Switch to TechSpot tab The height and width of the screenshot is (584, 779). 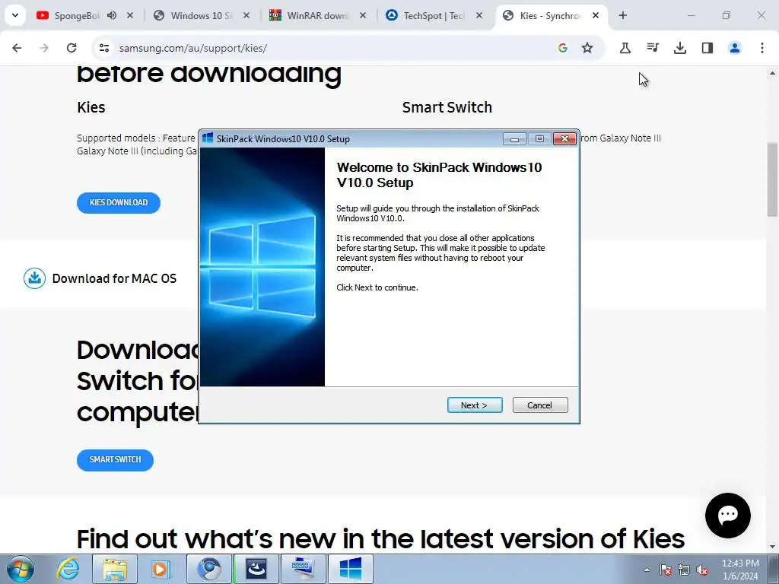[x=433, y=15]
